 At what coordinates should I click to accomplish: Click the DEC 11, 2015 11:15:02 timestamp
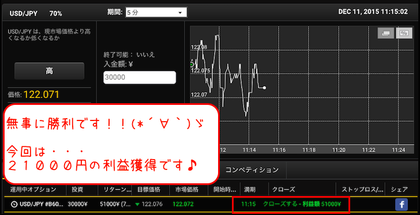(373, 12)
